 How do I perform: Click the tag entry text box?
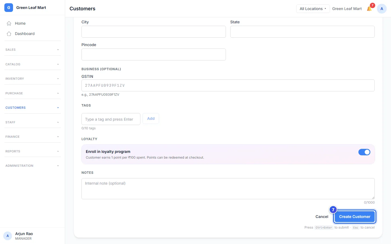(111, 119)
